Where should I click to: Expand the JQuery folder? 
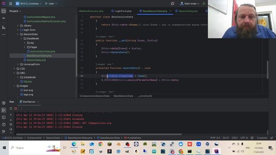click(x=18, y=26)
